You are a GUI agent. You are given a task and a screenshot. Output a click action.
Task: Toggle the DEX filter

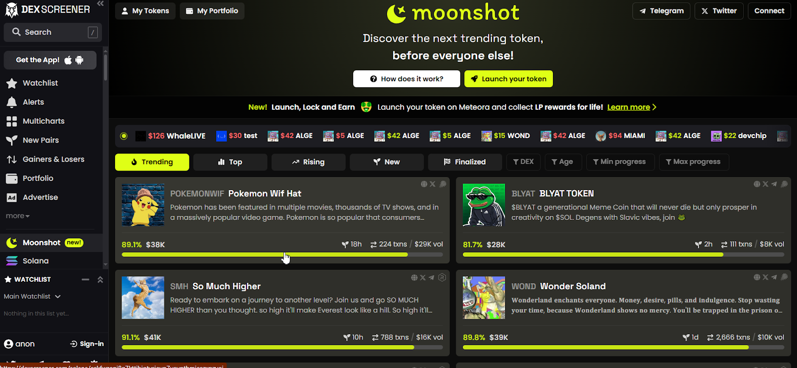pyautogui.click(x=524, y=162)
